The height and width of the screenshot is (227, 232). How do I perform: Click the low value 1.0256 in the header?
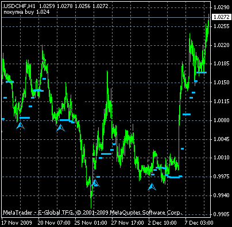click(83, 6)
